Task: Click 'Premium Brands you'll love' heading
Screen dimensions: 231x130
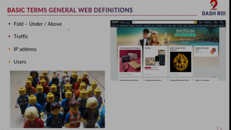Action: (179, 80)
